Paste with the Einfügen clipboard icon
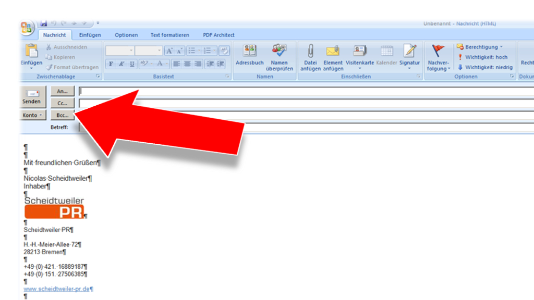The image size is (534, 300). tap(31, 52)
